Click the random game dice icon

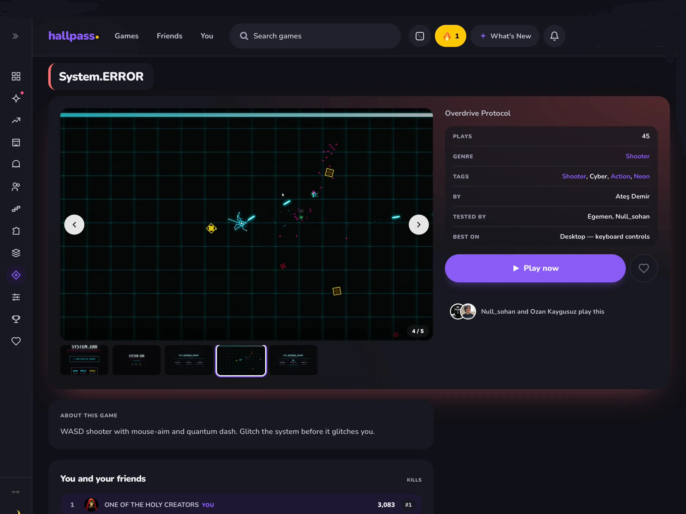coord(420,36)
